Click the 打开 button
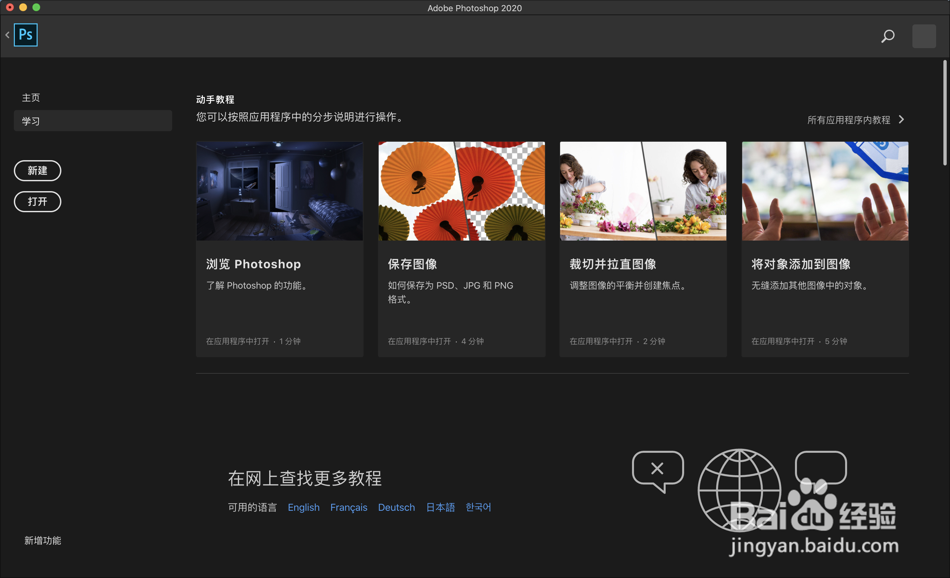Viewport: 950px width, 578px height. click(37, 201)
